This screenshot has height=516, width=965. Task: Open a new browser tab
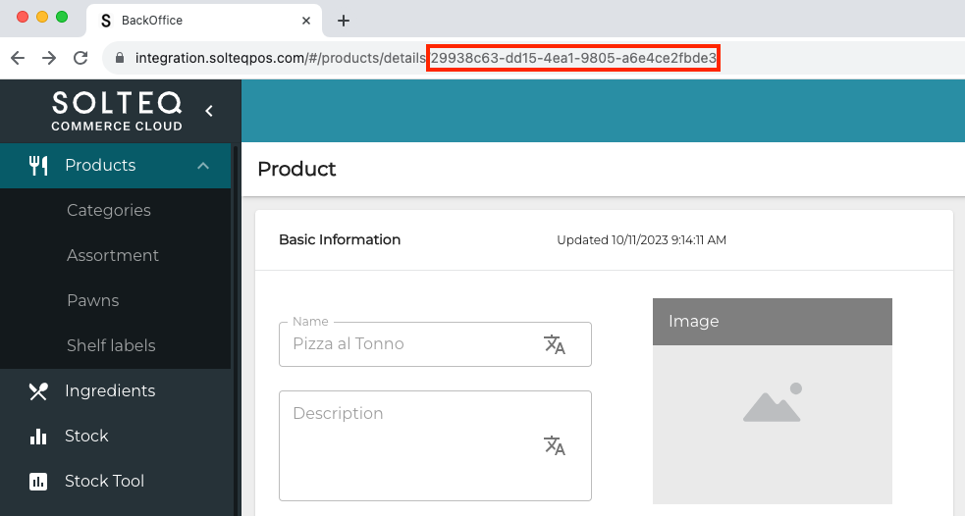tap(344, 21)
